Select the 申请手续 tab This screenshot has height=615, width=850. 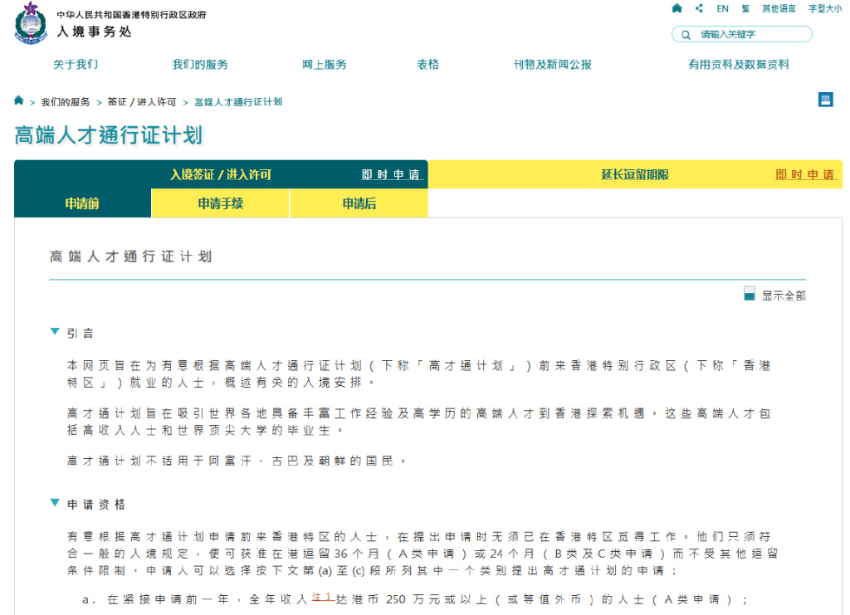[x=221, y=203]
